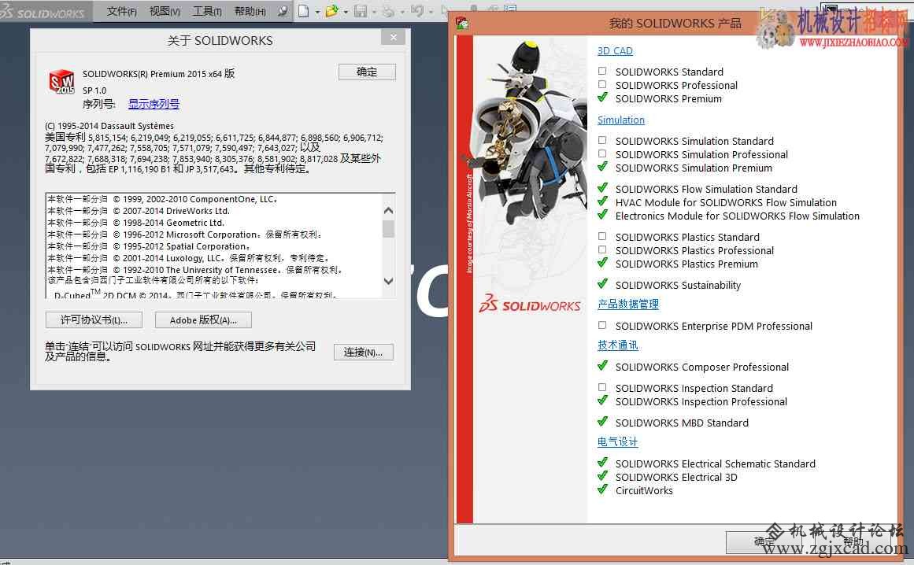
Task: Click the check beside HVAC Module for Flow Simulation
Action: (603, 201)
